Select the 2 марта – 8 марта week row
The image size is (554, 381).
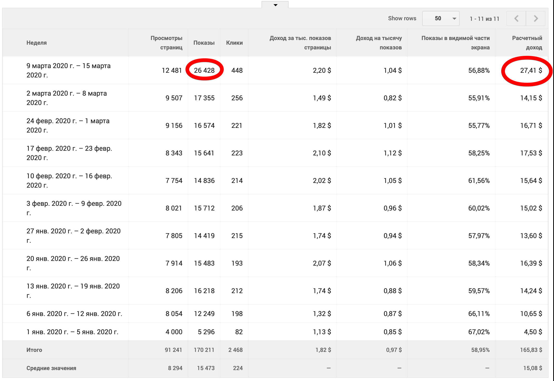point(67,98)
